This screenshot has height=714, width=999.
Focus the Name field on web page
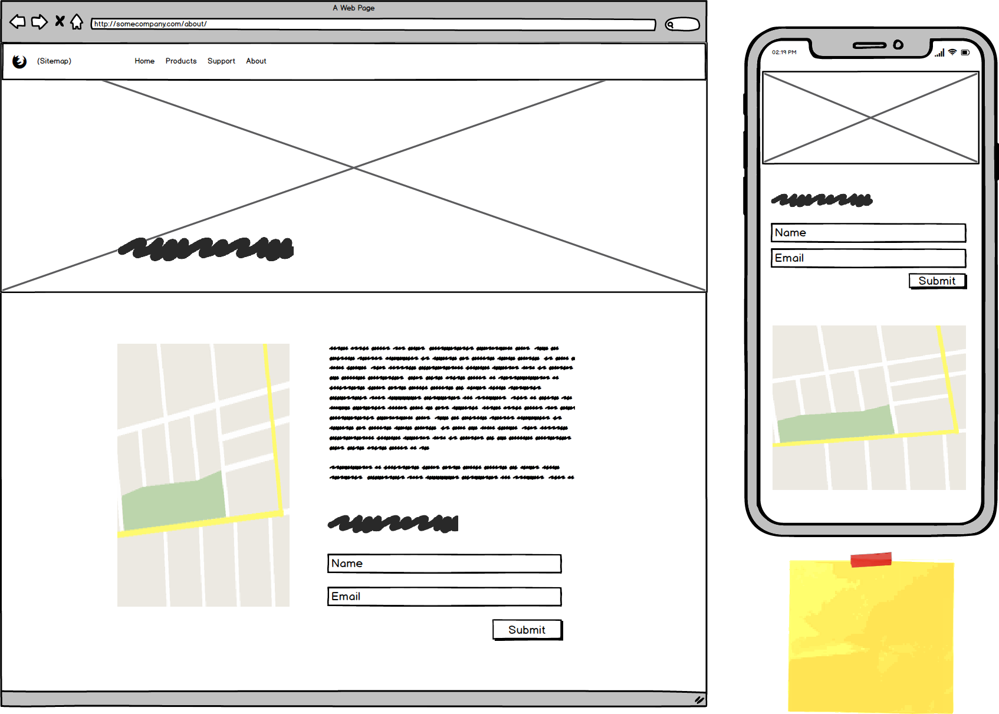444,564
